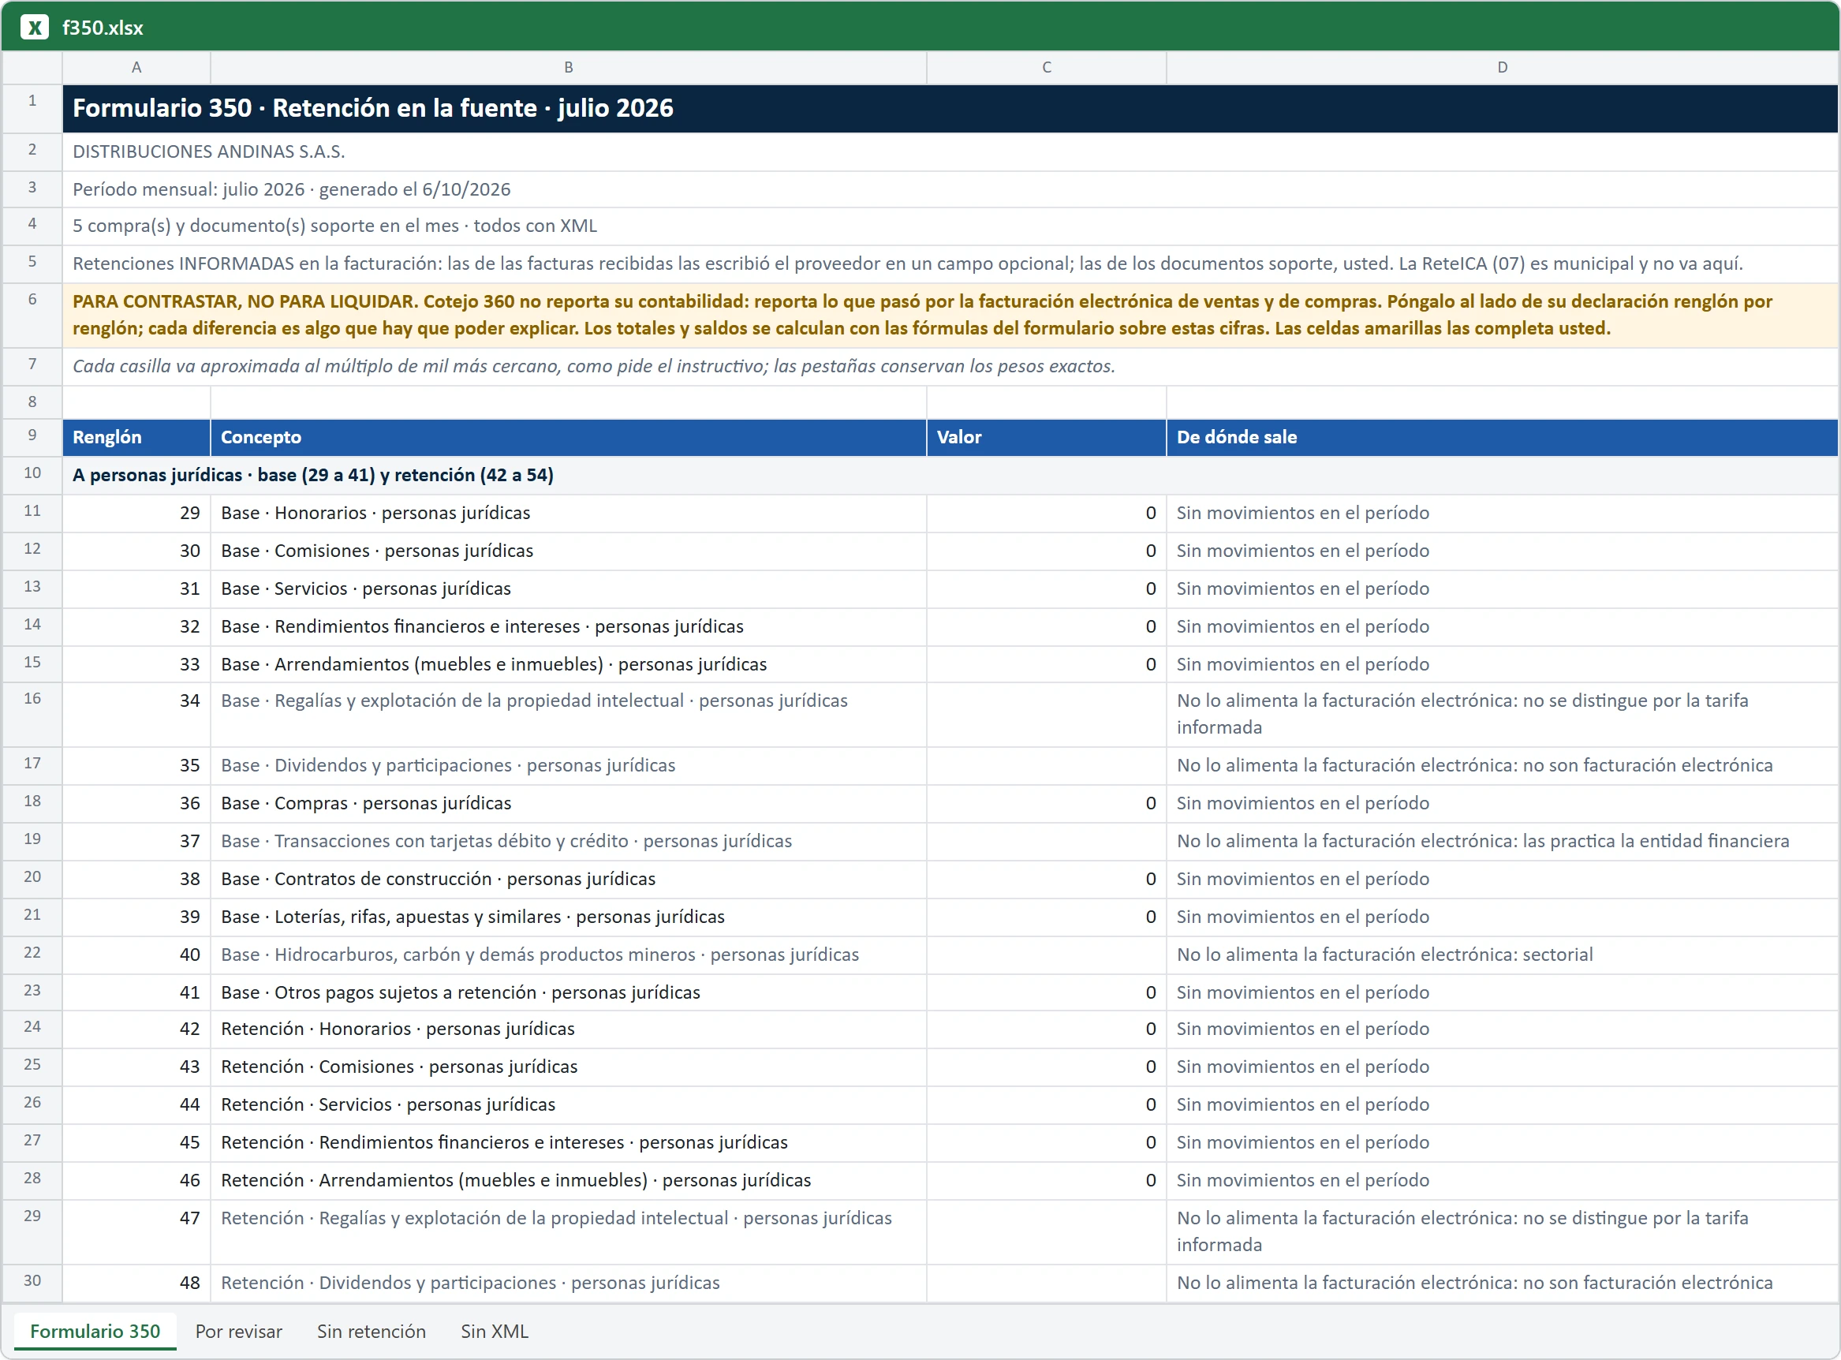This screenshot has width=1841, height=1360.
Task: Click Base · Compras · personas jurídicas cell
Action: [x=569, y=804]
